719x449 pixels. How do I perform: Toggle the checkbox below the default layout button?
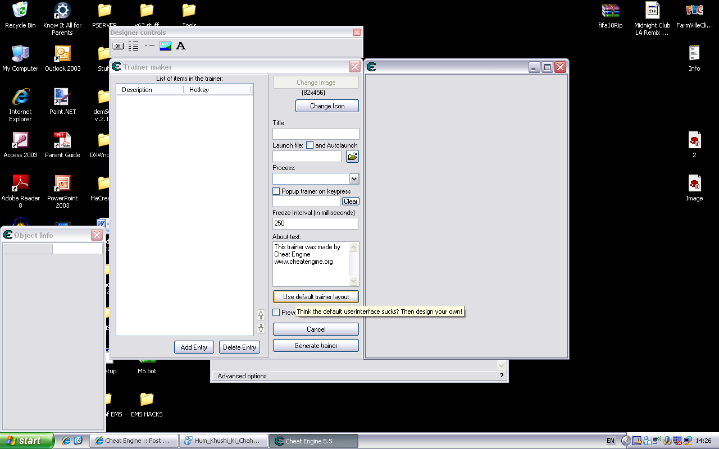pos(276,313)
